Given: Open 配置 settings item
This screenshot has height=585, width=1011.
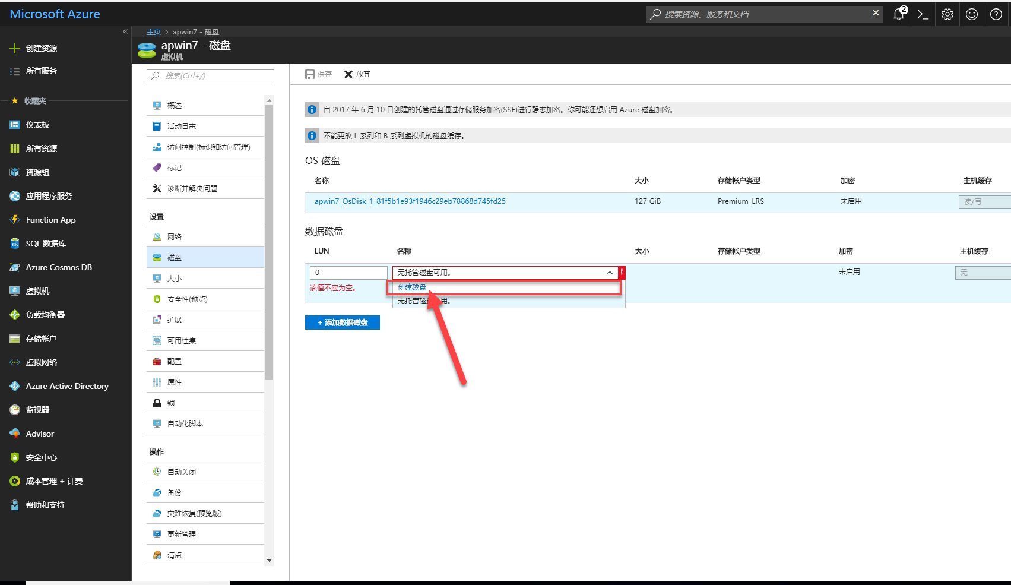Looking at the screenshot, I should point(205,361).
